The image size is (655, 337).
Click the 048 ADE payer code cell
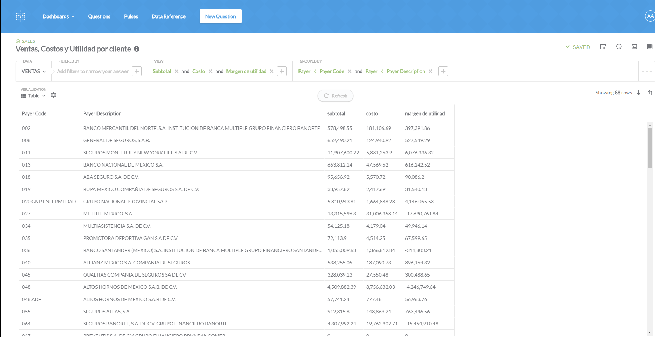[49, 299]
